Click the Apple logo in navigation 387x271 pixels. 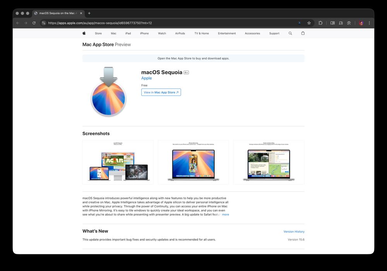click(84, 33)
